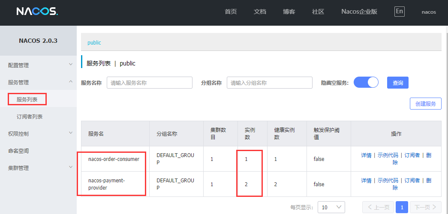Viewport: 448px width, 214px height.
Task: Focus the 服务名称 input field
Action: tap(150, 83)
